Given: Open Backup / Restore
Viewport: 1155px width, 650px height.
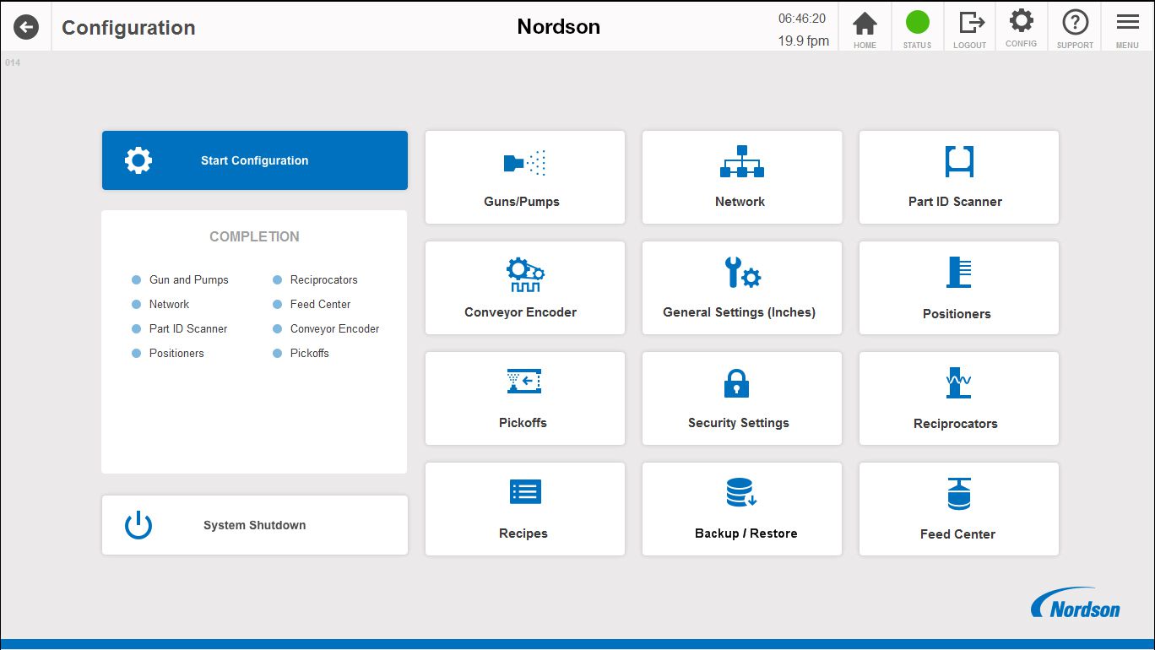Looking at the screenshot, I should click(x=741, y=509).
